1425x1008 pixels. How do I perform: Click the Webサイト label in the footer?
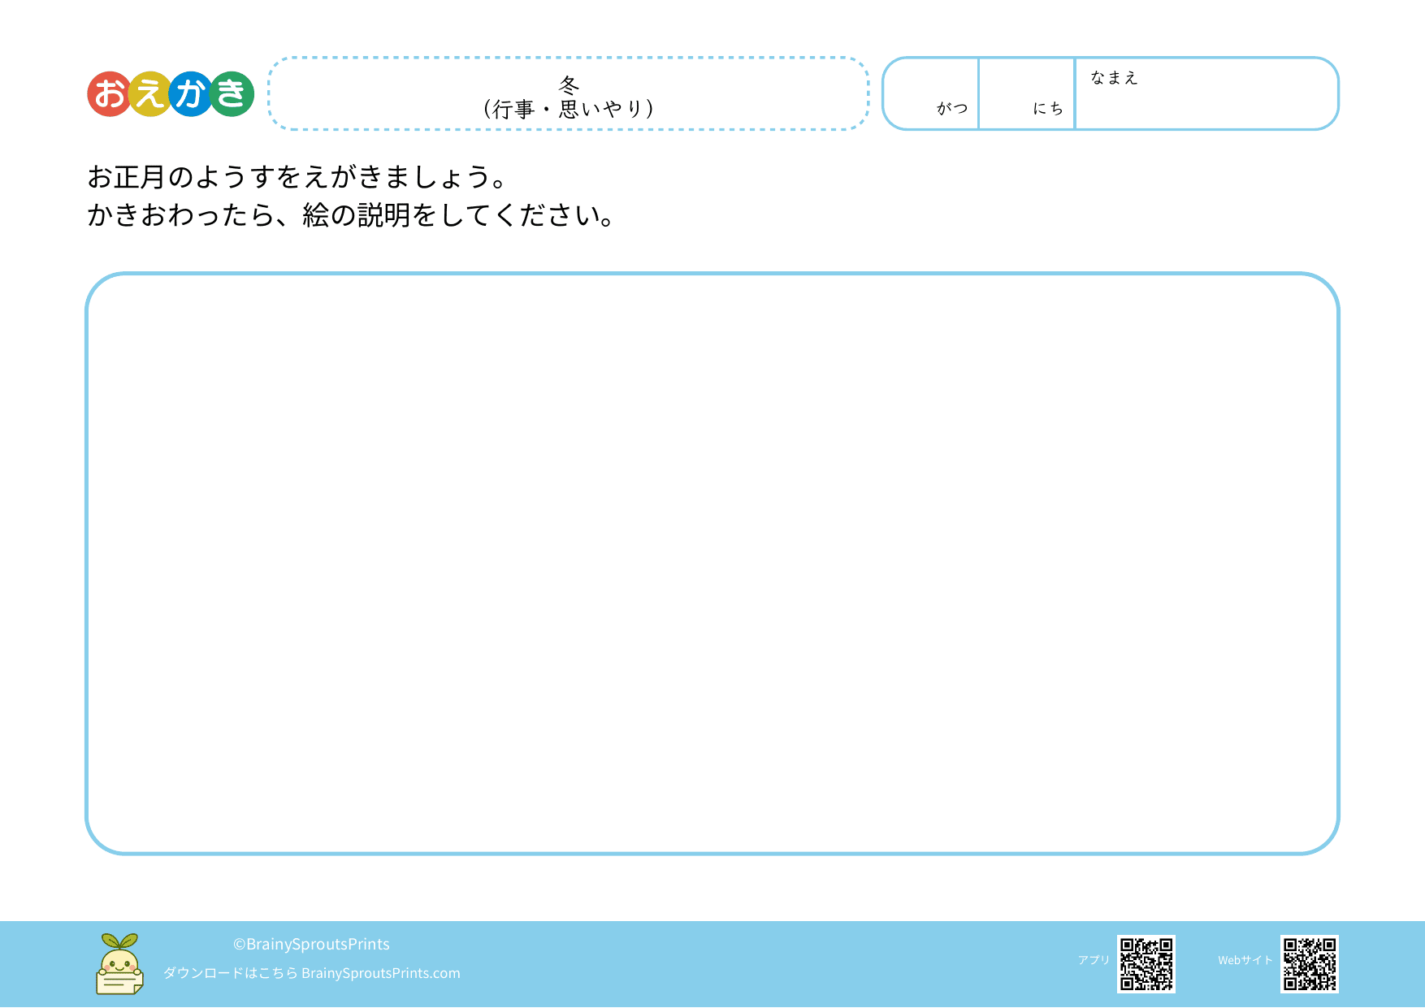1245,960
